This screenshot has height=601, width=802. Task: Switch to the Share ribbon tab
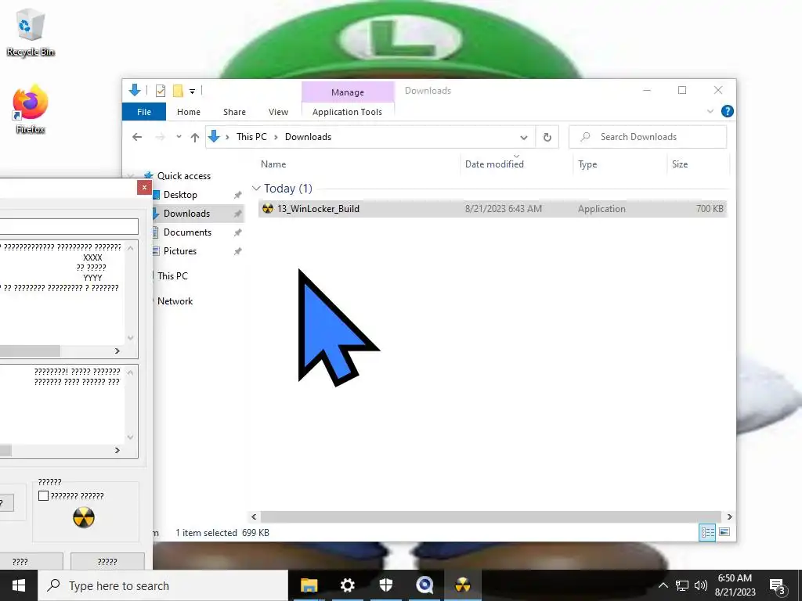coord(234,112)
